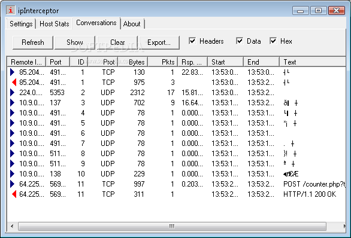Image resolution: width=351 pixels, height=238 pixels.
Task: Click the blue arrow for conversation ID 7
Action: (13, 144)
